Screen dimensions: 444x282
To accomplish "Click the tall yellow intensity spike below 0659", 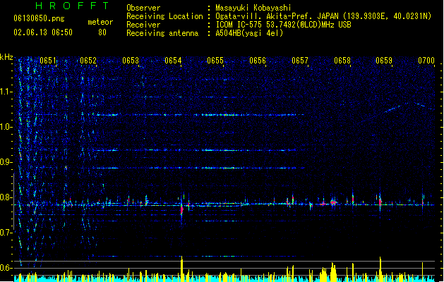I will pos(380,269).
